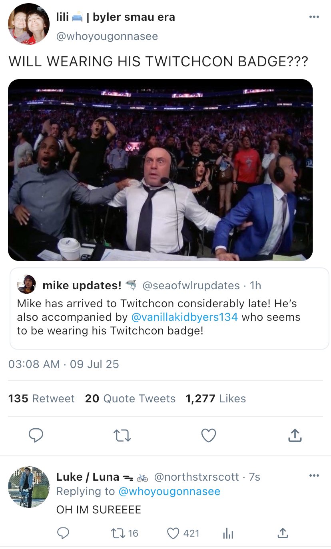Open more options for lili's tweet

314,17
